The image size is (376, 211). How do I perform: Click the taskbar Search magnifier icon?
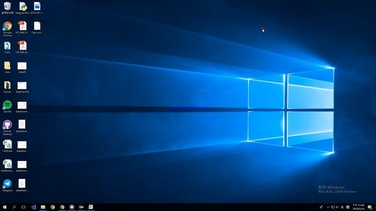[x=14, y=207]
